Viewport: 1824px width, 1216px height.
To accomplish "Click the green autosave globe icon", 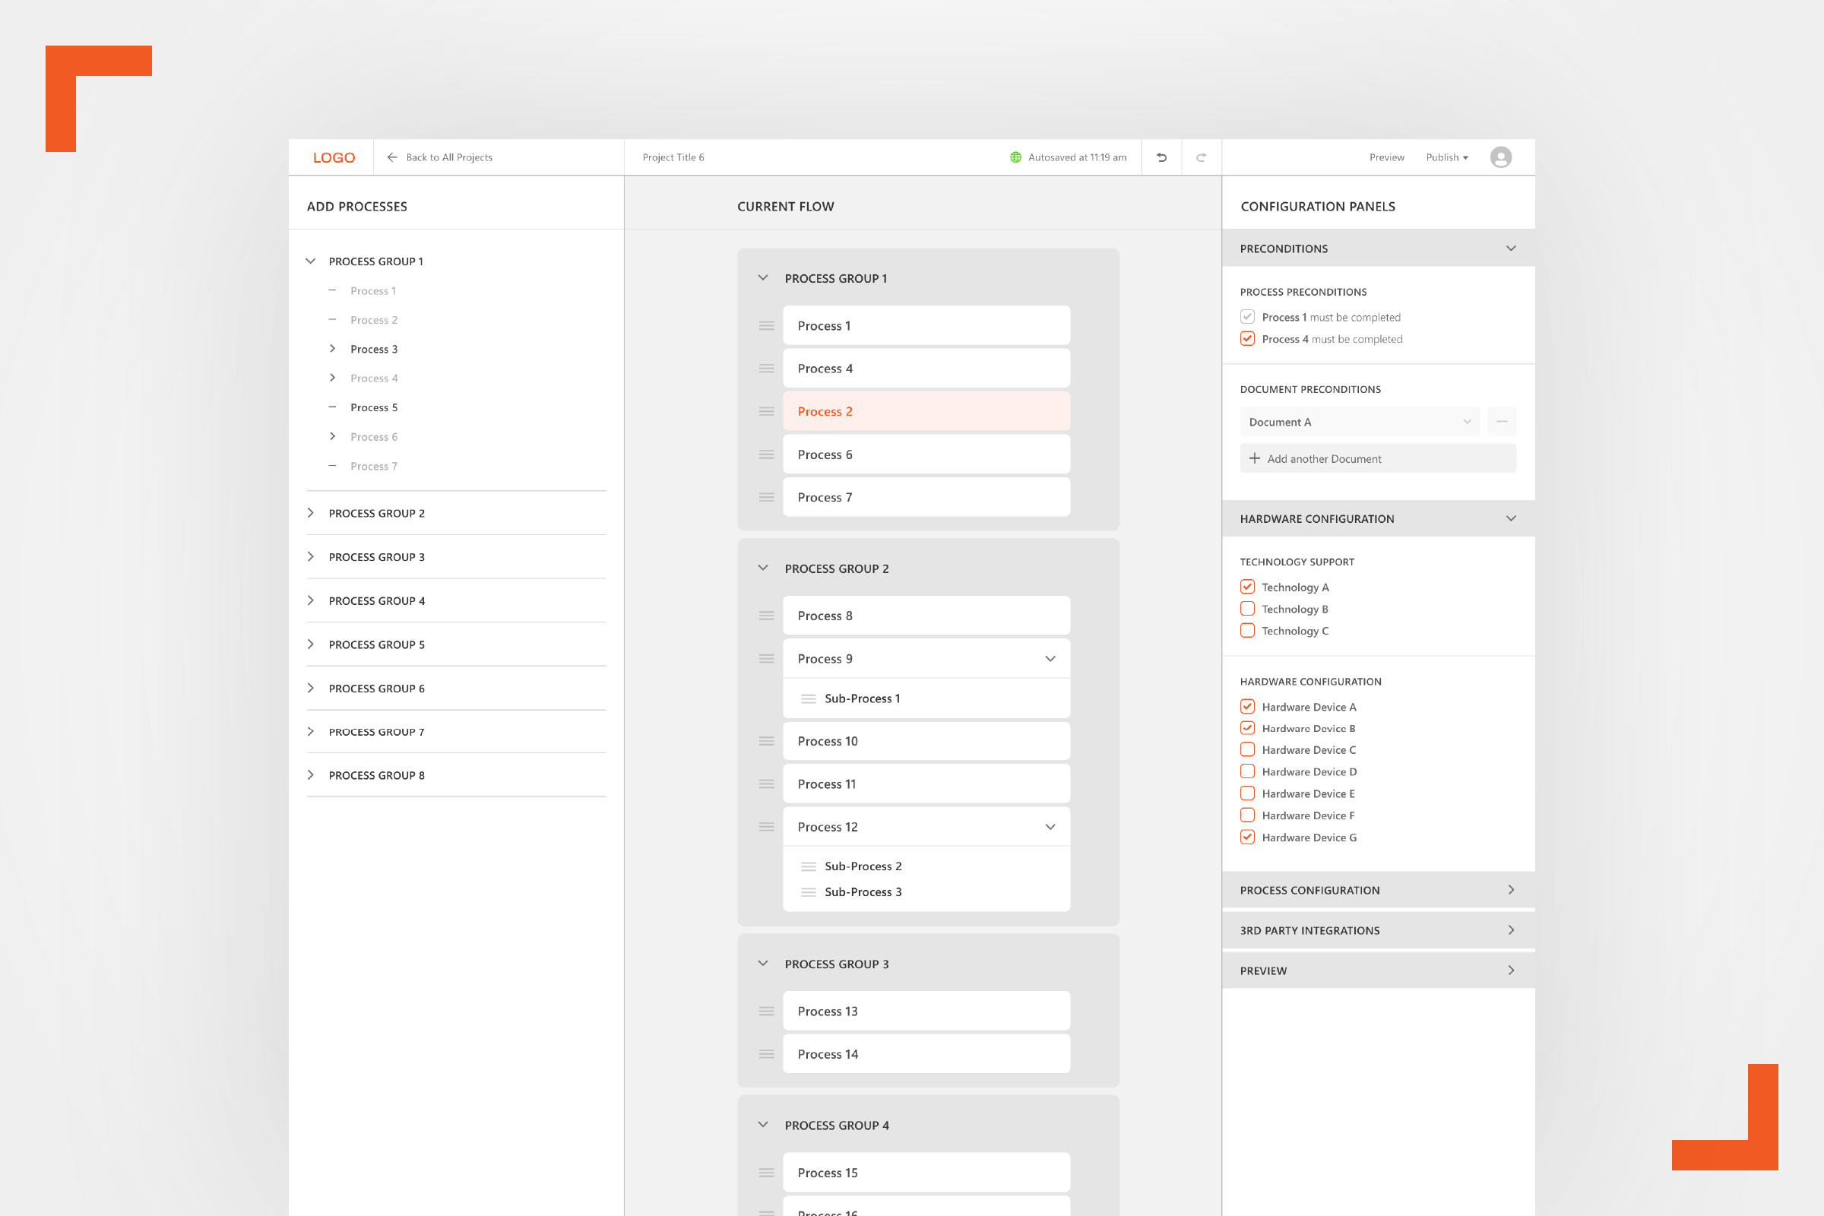I will tap(1016, 157).
